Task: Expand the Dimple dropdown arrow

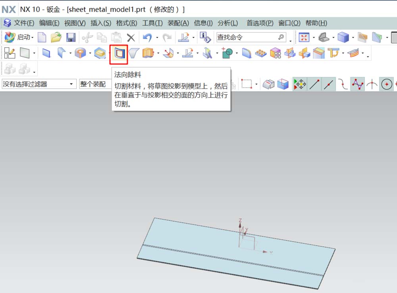Action: (90, 53)
